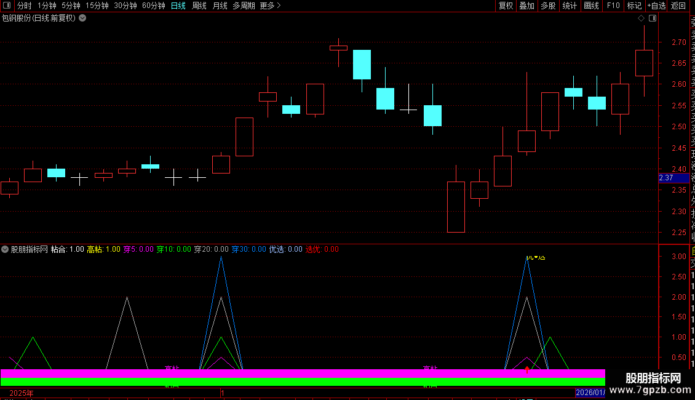This screenshot has width=695, height=400.
Task: Click the 叠加 overlay button
Action: pos(527,6)
